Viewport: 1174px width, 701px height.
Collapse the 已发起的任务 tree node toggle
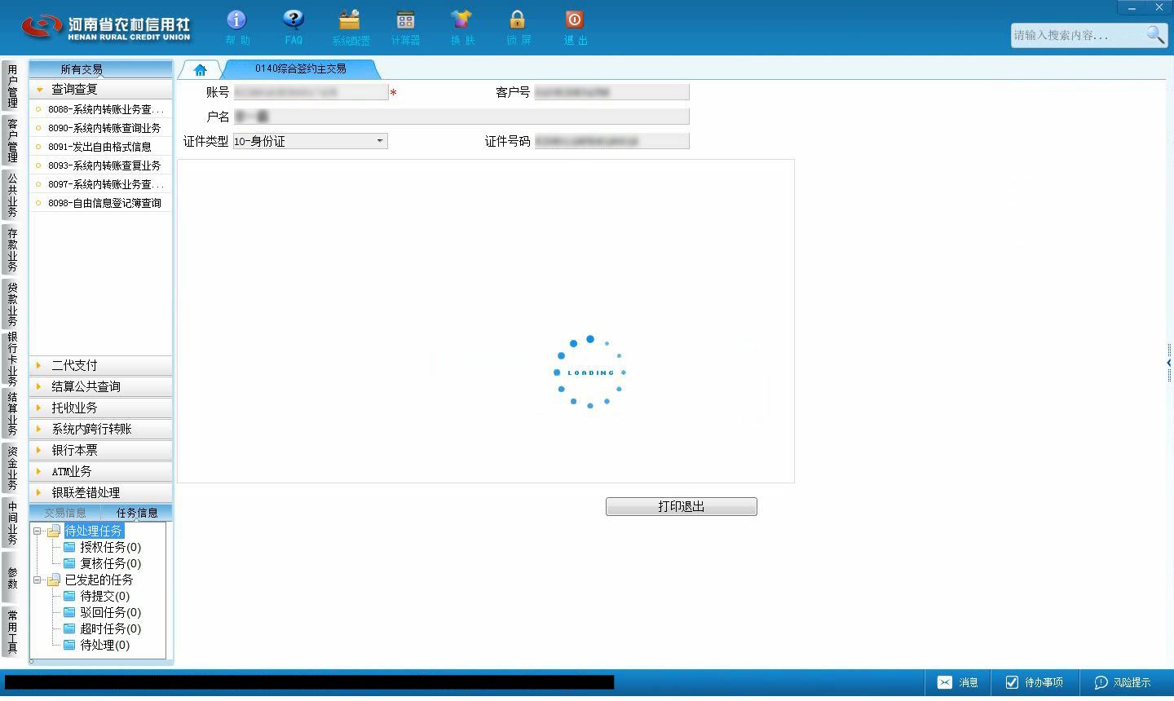point(37,580)
